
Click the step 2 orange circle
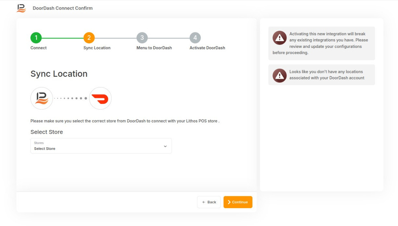[x=89, y=38]
